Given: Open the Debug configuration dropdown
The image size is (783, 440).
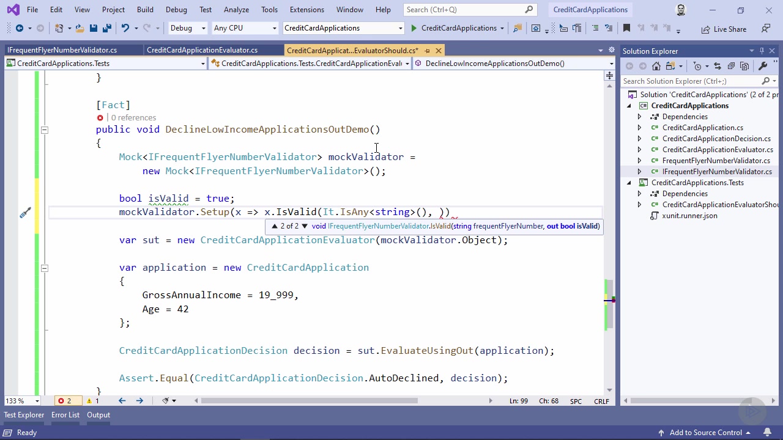Looking at the screenshot, I should pyautogui.click(x=187, y=28).
